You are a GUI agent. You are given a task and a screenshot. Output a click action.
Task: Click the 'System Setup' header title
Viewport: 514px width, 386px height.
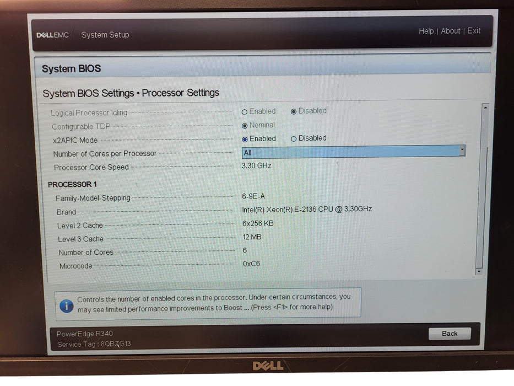click(x=105, y=35)
